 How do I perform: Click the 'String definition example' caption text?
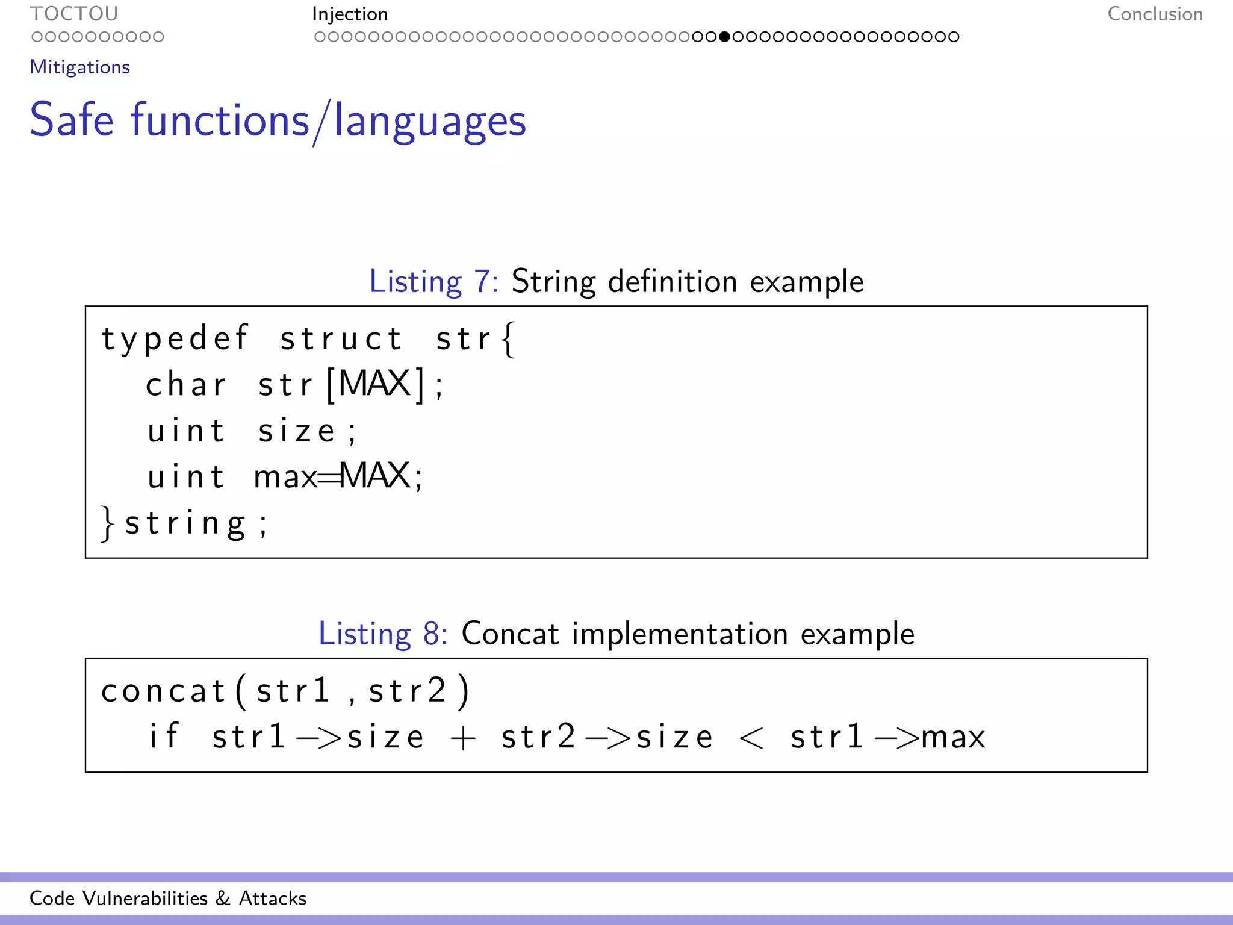(x=688, y=282)
